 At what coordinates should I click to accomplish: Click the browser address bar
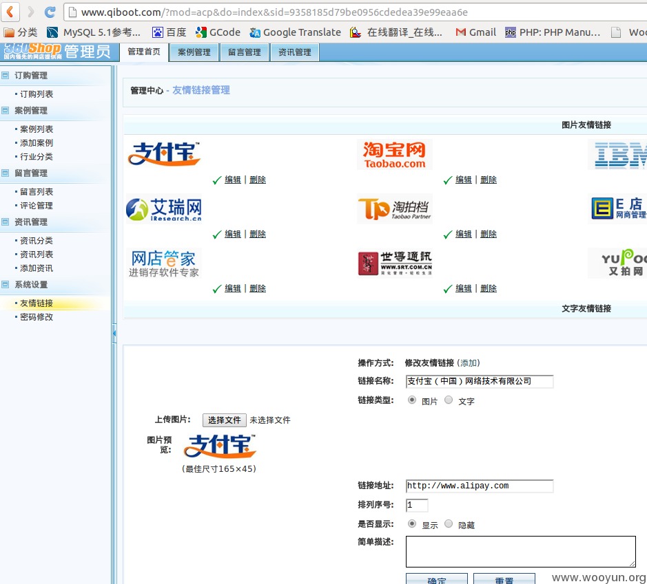[355, 12]
